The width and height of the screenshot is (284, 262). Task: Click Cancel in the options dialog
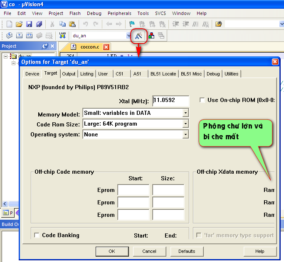(149, 251)
